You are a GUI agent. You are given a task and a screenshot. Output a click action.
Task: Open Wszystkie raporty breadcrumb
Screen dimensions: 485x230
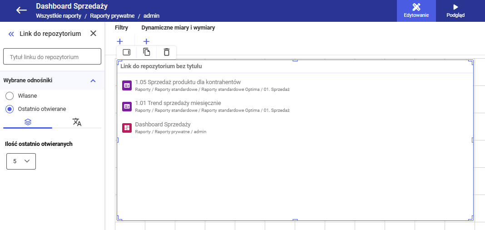[x=59, y=16]
